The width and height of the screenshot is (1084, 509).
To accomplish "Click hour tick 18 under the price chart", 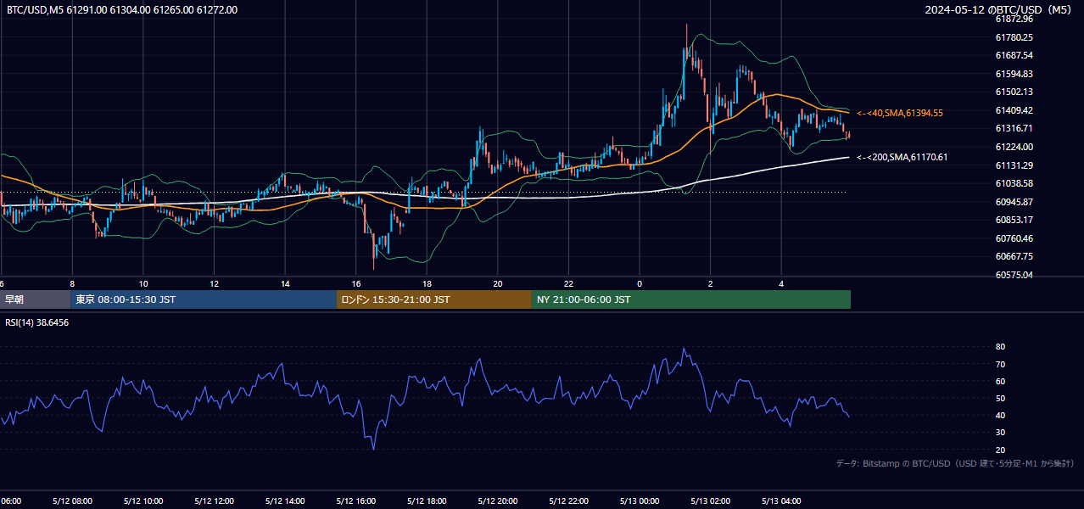I will [x=427, y=283].
